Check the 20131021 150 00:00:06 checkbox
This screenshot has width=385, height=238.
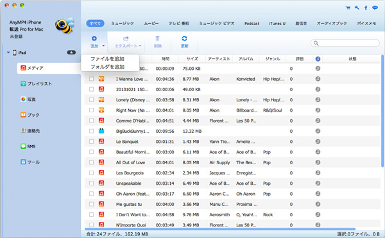pyautogui.click(x=91, y=89)
